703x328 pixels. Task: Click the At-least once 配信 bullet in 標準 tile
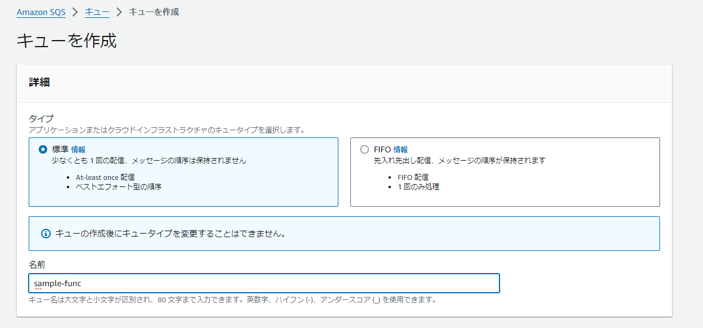106,177
